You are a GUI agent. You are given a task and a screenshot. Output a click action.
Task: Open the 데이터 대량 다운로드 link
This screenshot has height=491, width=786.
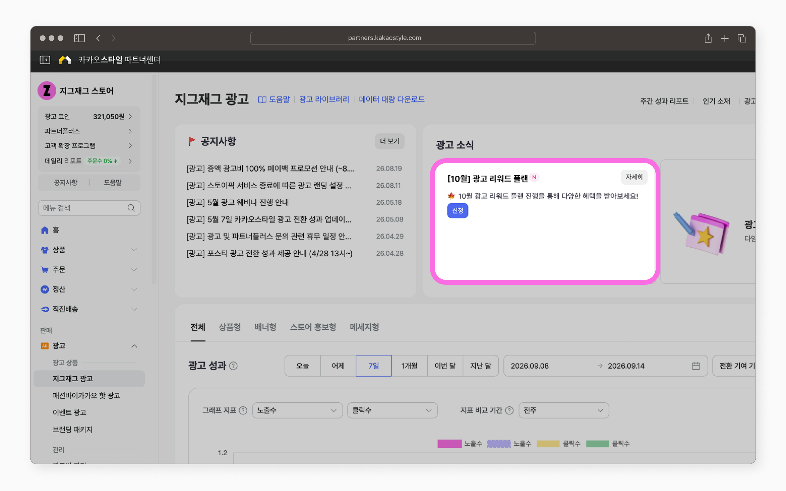(x=392, y=99)
